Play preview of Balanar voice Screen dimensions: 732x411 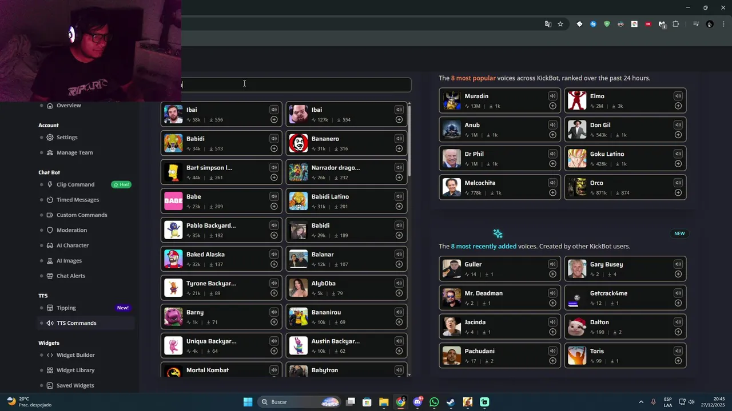point(399,255)
